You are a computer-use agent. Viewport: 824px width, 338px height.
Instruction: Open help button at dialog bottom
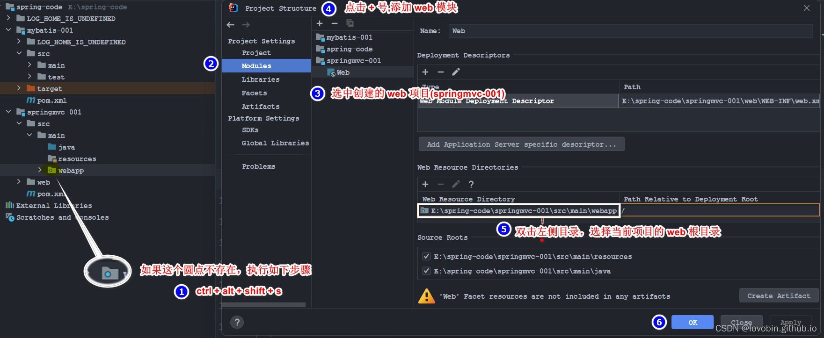coord(237,322)
